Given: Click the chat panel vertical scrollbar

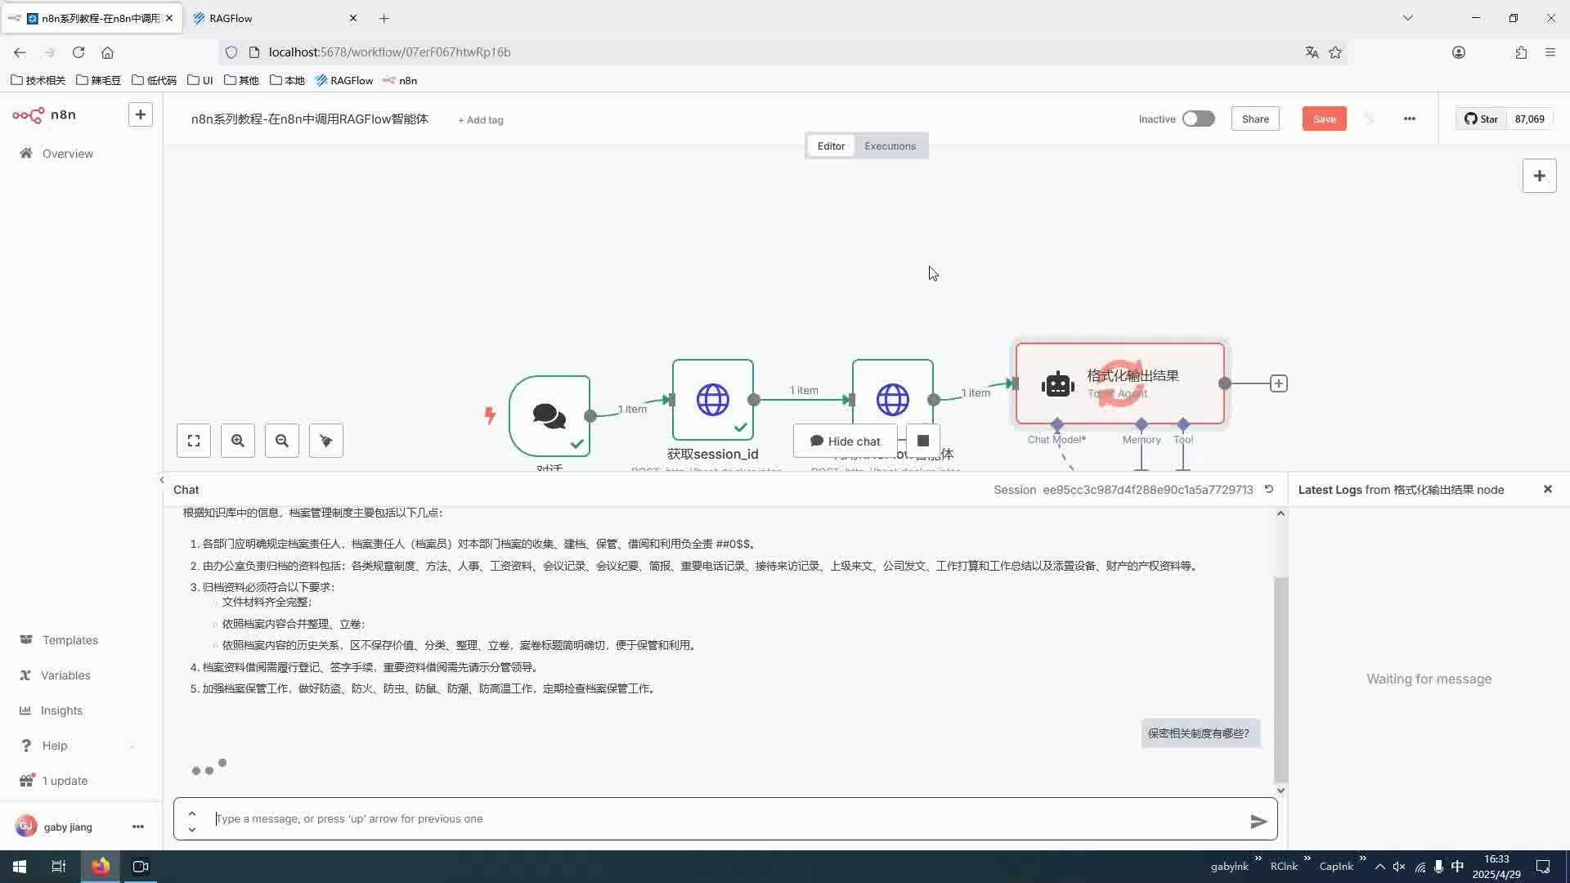Looking at the screenshot, I should click(x=1281, y=679).
